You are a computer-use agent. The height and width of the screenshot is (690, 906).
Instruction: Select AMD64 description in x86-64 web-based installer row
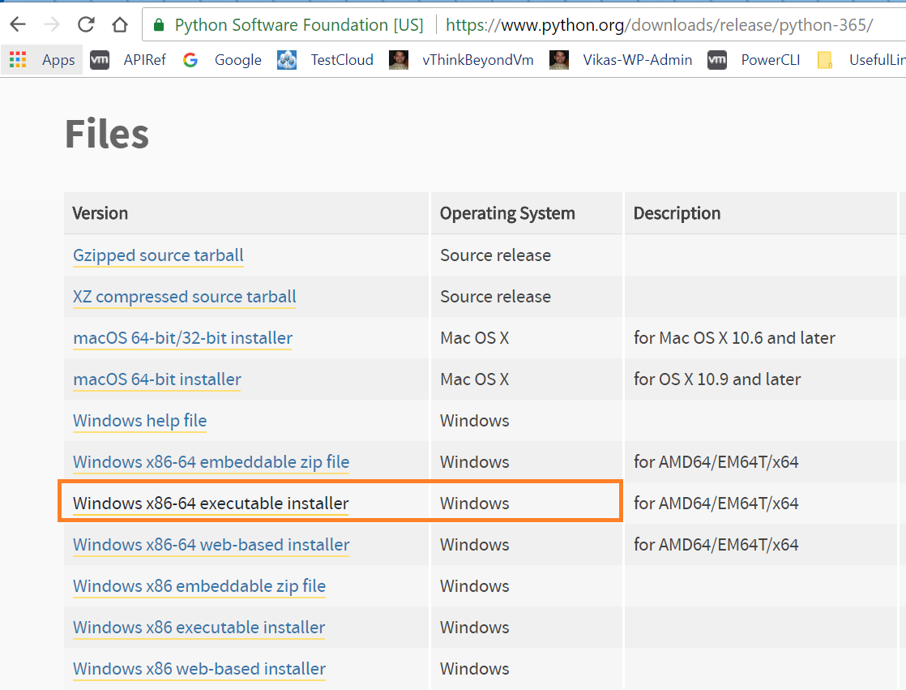tap(716, 545)
